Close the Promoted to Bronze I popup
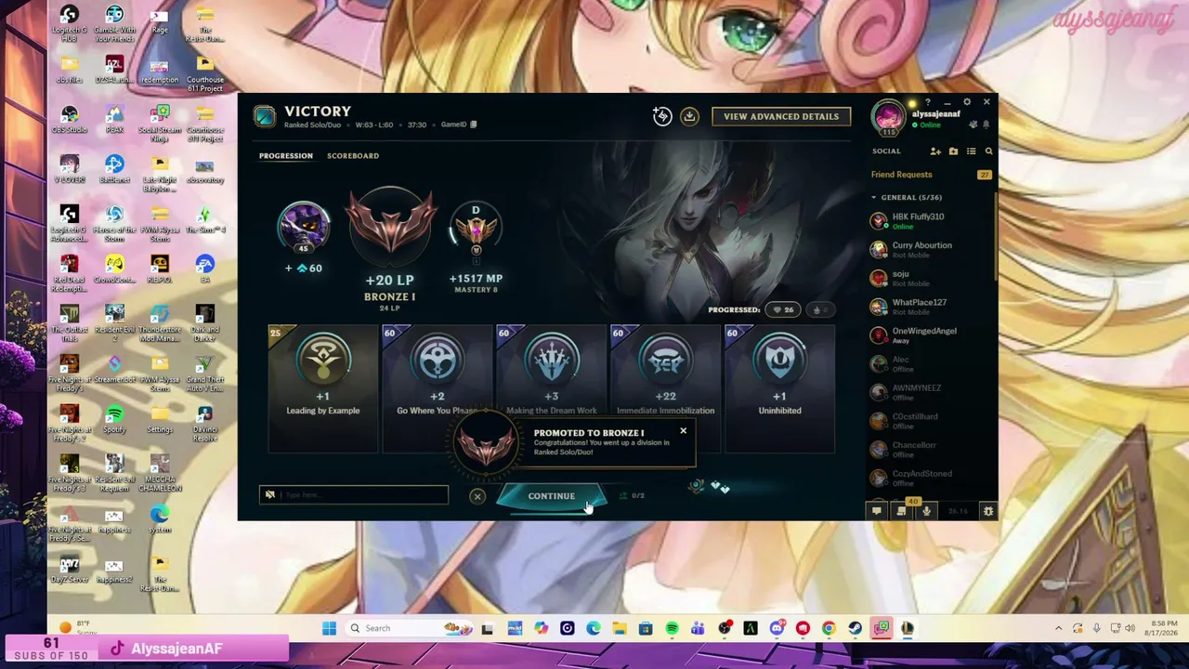This screenshot has width=1189, height=669. click(683, 431)
